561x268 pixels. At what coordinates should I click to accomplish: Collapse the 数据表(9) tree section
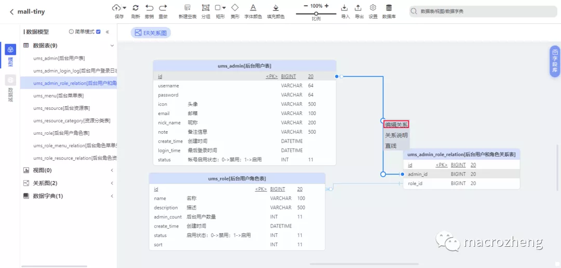pos(112,46)
